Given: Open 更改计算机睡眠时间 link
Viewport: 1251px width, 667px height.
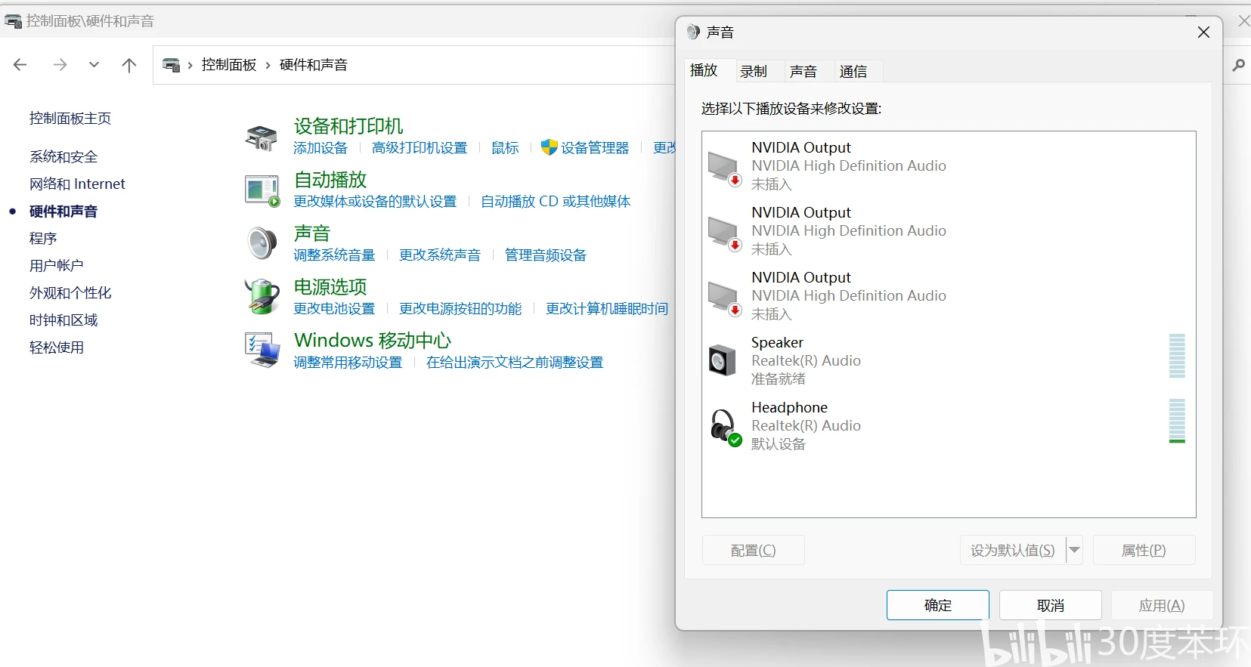Looking at the screenshot, I should 607,309.
